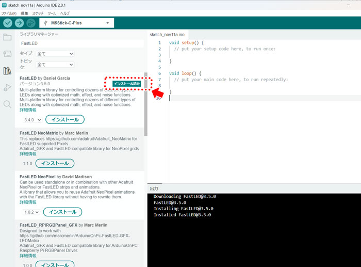Image resolution: width=361 pixels, height=267 pixels.
Task: Click the FastLED by Daniel Garcia title
Action: point(45,78)
